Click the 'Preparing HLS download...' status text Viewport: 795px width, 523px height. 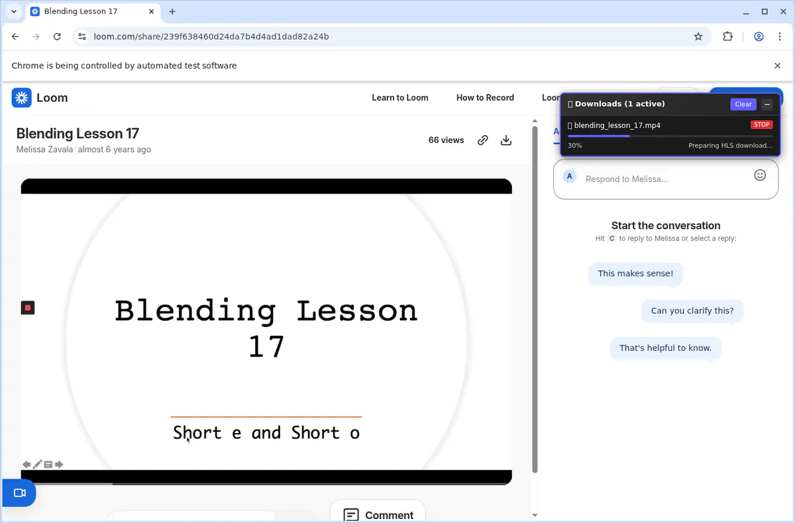coord(730,146)
